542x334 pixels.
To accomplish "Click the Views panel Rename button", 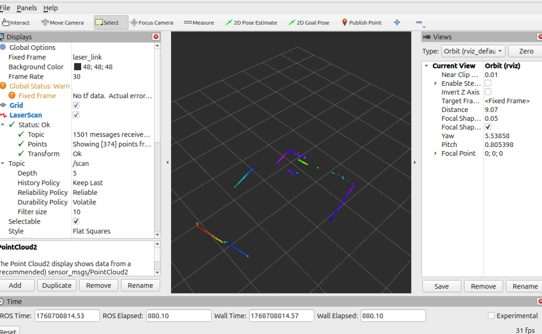I will [525, 286].
